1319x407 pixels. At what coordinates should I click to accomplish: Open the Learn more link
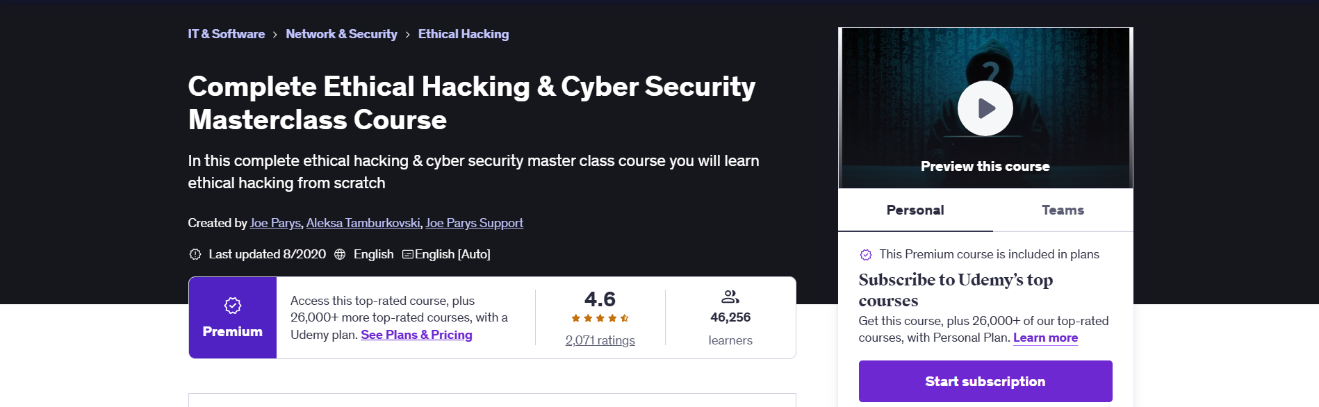1045,338
